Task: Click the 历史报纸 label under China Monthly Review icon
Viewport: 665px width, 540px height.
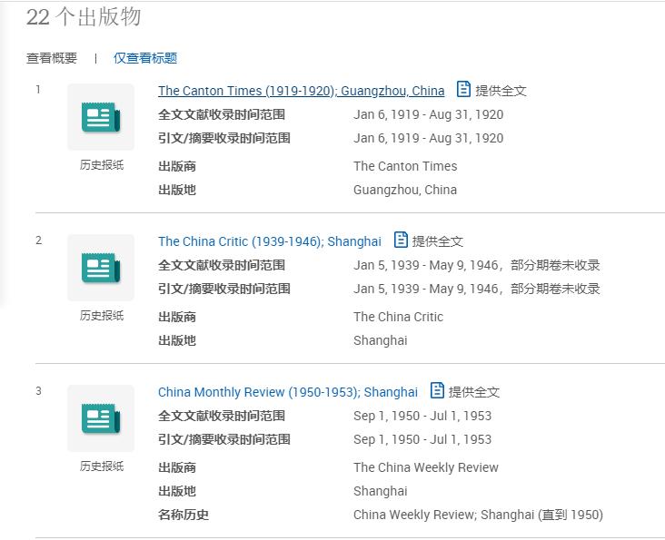Action: click(x=102, y=466)
